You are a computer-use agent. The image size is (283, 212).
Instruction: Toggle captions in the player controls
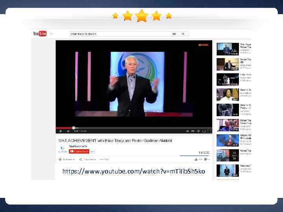[193, 131]
